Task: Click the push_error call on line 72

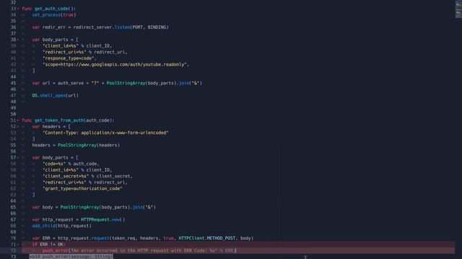Action: click(56, 251)
